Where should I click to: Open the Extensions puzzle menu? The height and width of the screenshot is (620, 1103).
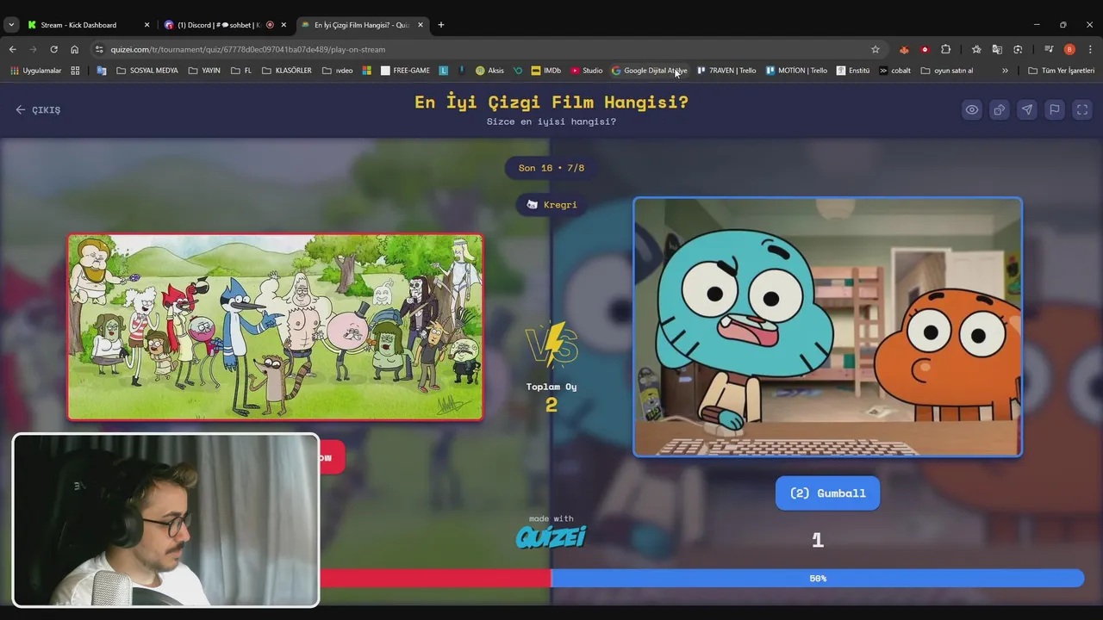(945, 49)
